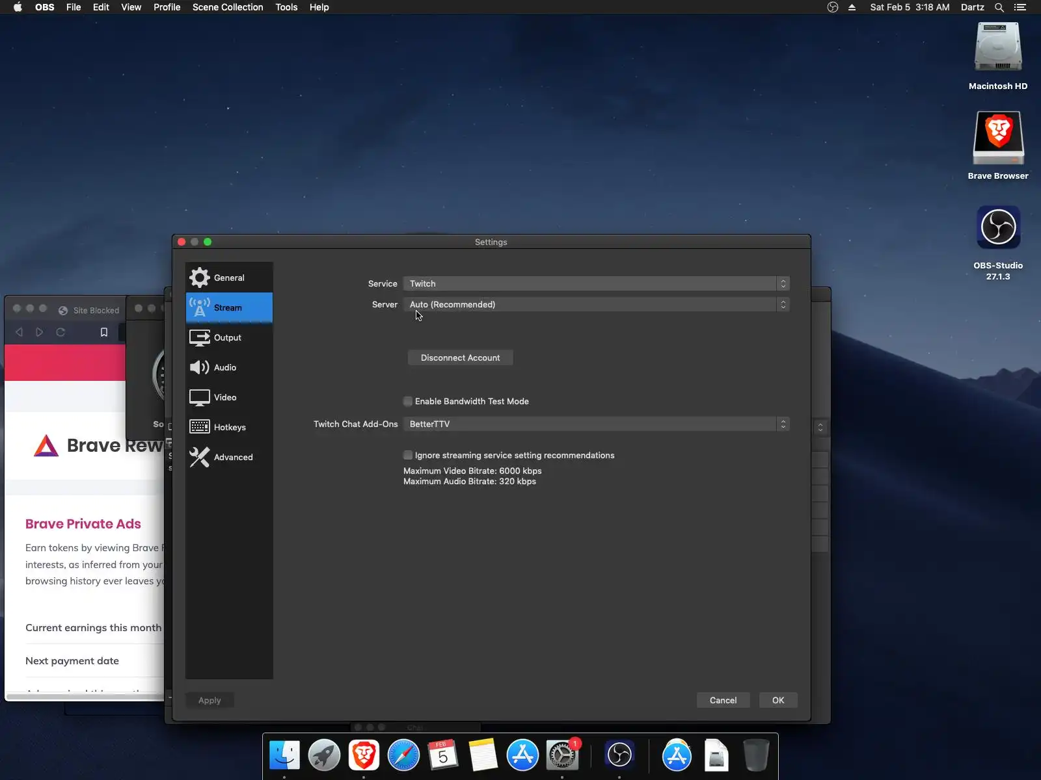The image size is (1041, 780).
Task: Click OBS status icon in menu bar
Action: (833, 7)
